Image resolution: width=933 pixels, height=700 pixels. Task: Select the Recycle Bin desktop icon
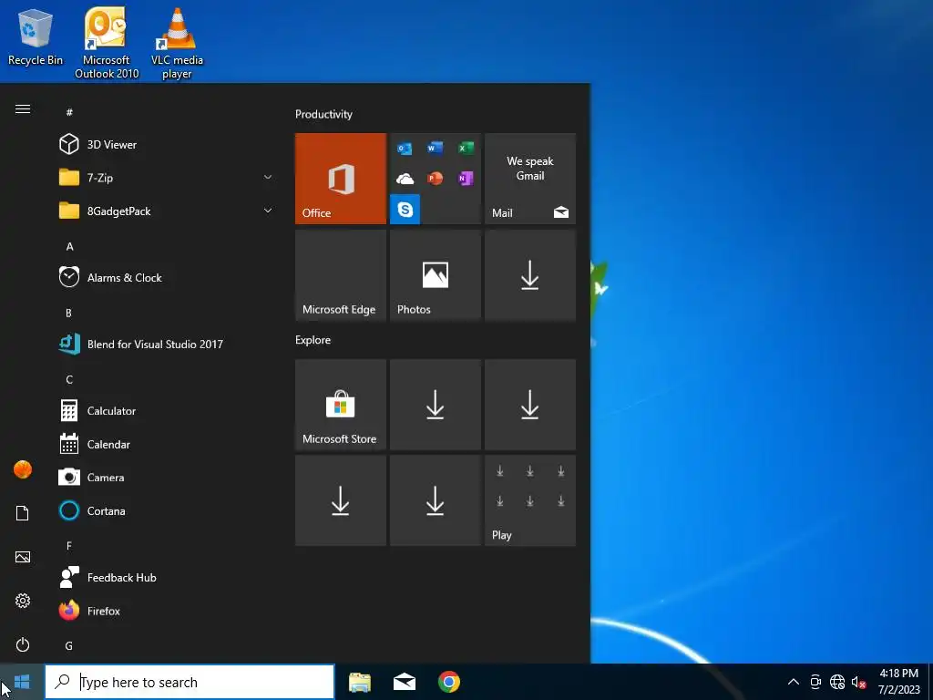36,36
